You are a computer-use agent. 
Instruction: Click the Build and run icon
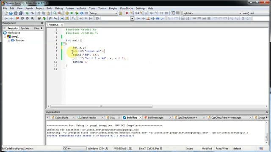pos(77,13)
